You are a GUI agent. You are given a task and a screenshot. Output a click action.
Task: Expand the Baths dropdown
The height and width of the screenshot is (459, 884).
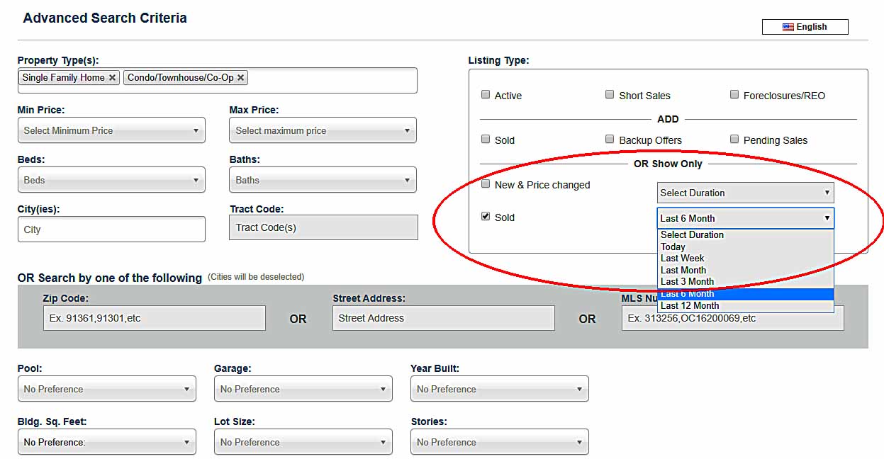pos(323,180)
